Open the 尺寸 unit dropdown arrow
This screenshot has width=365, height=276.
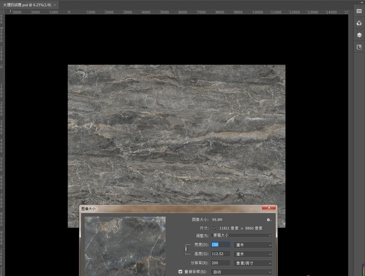(214, 228)
